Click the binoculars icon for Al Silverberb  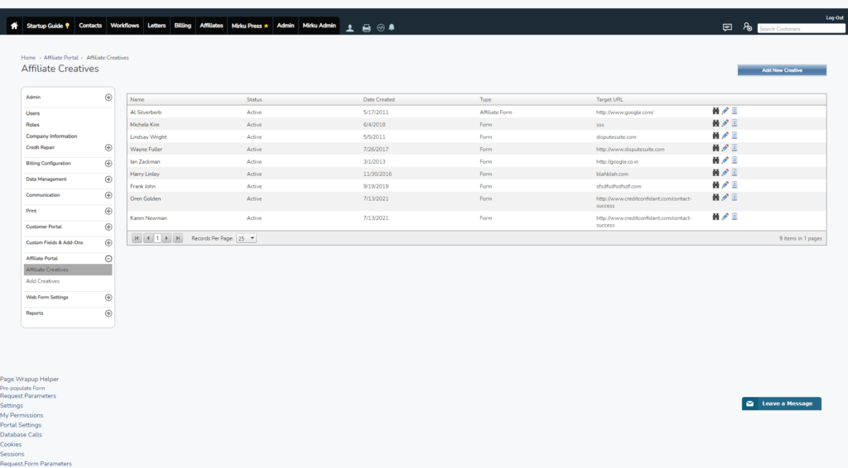point(716,111)
